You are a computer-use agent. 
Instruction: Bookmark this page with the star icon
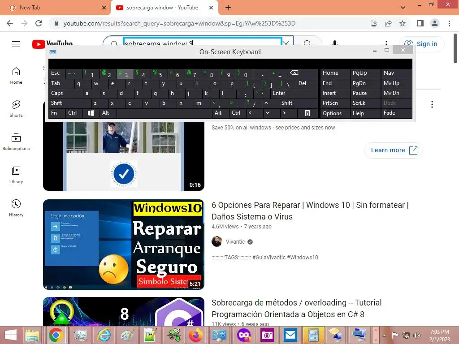click(x=403, y=23)
